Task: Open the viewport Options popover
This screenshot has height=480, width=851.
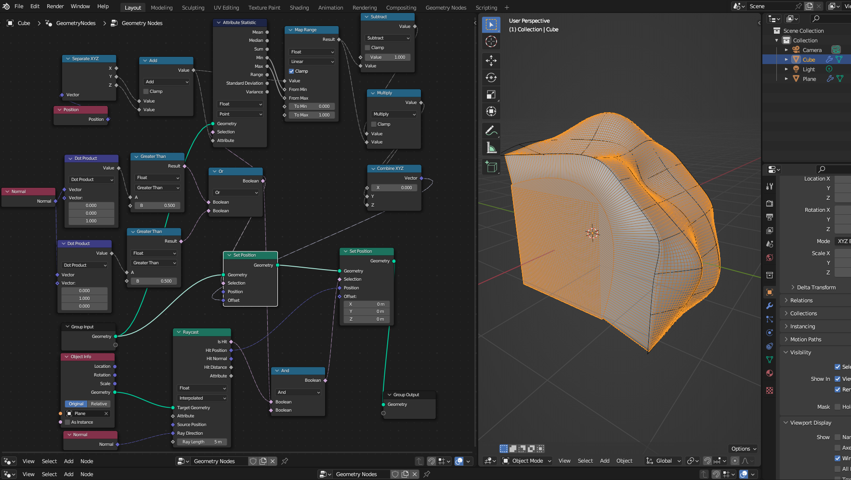Action: (x=744, y=449)
